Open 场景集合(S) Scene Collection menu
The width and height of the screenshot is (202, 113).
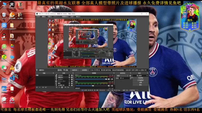[65, 17]
